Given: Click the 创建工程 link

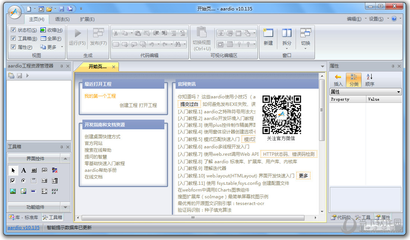Looking at the screenshot, I should 128,105.
